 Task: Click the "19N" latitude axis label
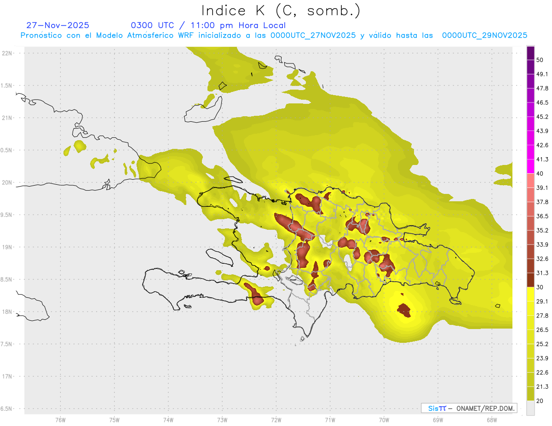(7, 247)
